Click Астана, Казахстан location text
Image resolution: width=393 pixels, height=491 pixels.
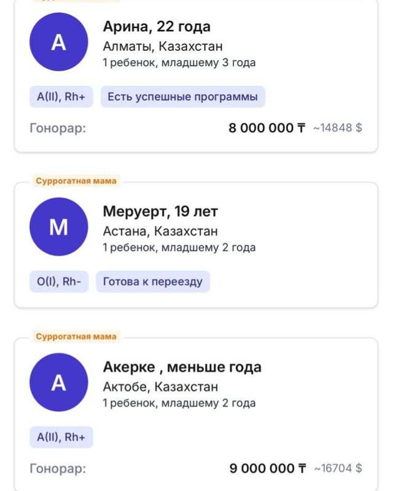pyautogui.click(x=161, y=231)
